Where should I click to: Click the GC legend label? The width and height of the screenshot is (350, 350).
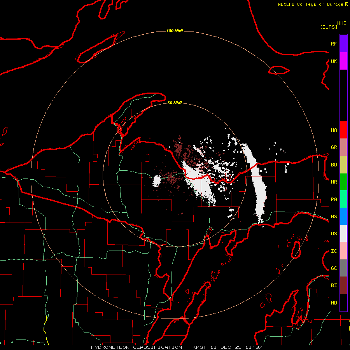click(334, 268)
